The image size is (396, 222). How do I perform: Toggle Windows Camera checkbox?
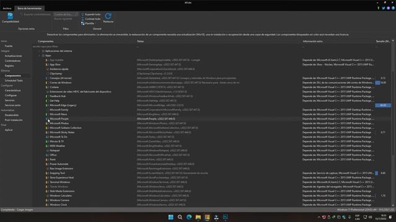point(47,200)
